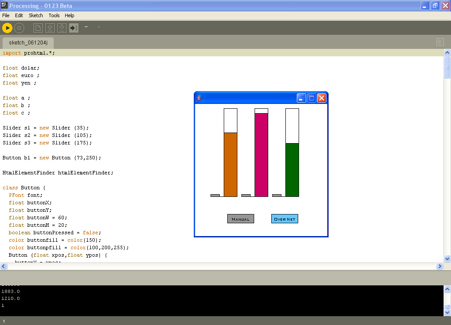Click the console scrollbar up arrow
Screen dimensions: 451x325
point(447,289)
